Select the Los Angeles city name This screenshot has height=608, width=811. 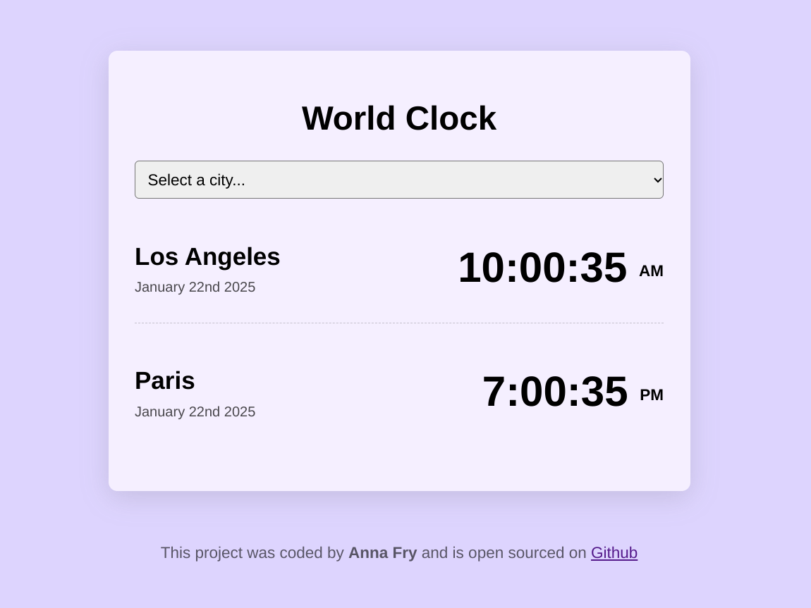207,256
